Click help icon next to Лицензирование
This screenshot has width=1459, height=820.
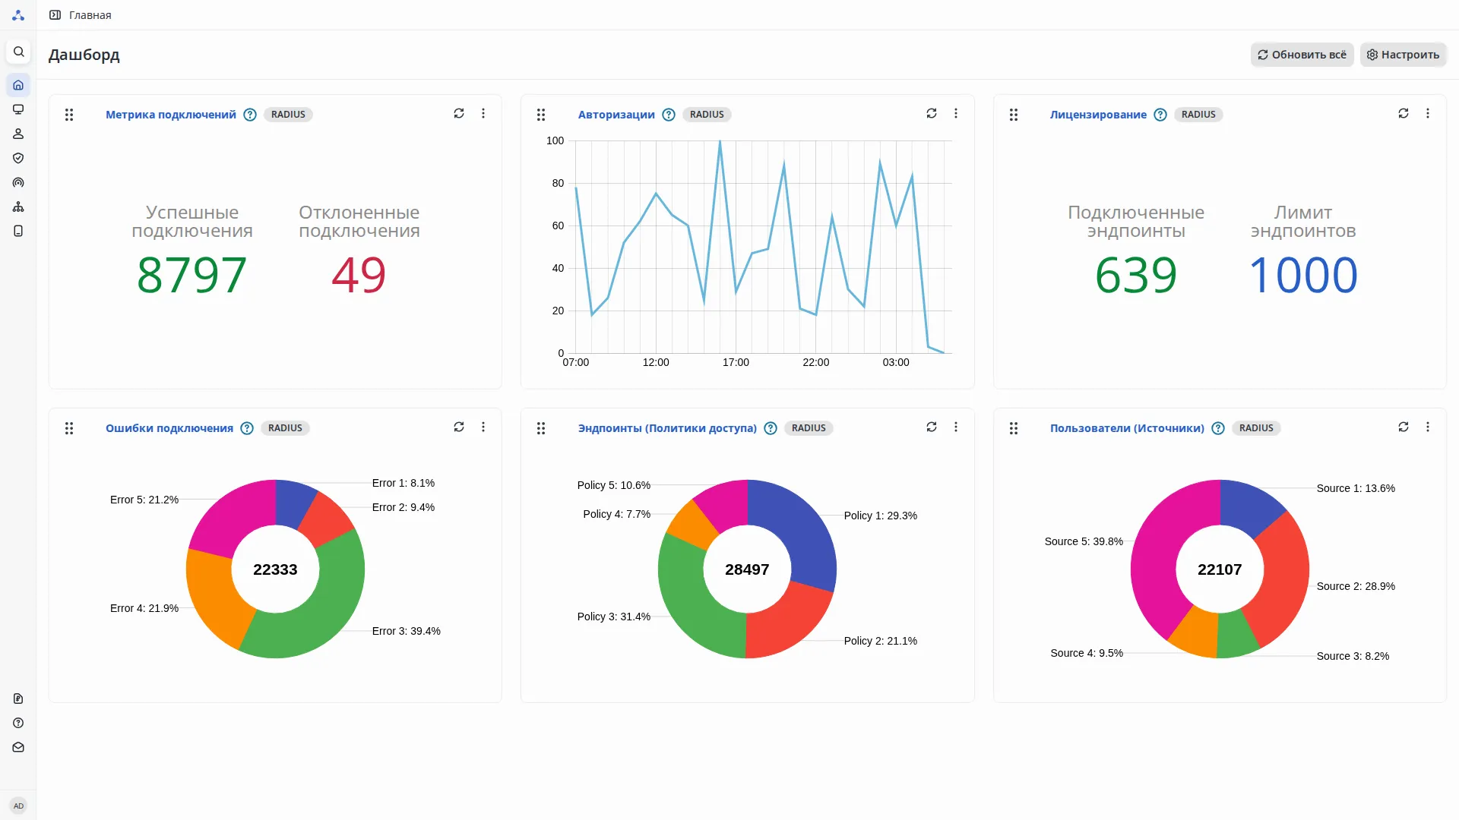[x=1160, y=115]
